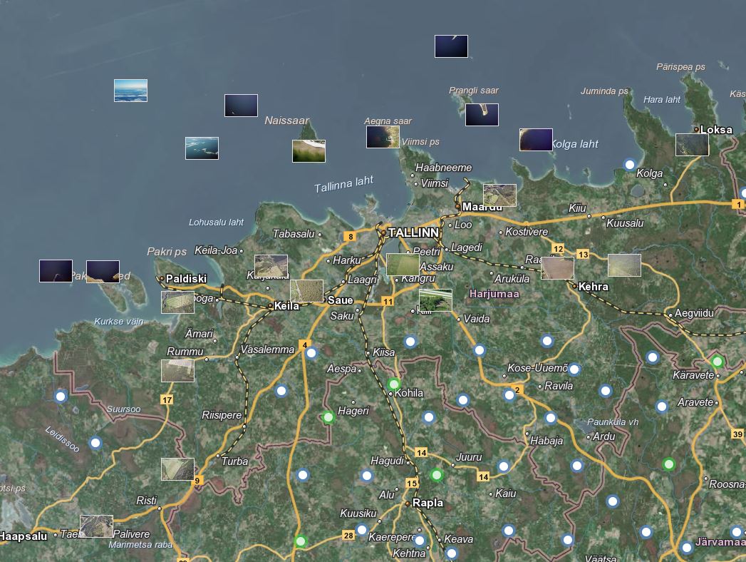
Task: Click the Kehra town label
Action: (594, 287)
